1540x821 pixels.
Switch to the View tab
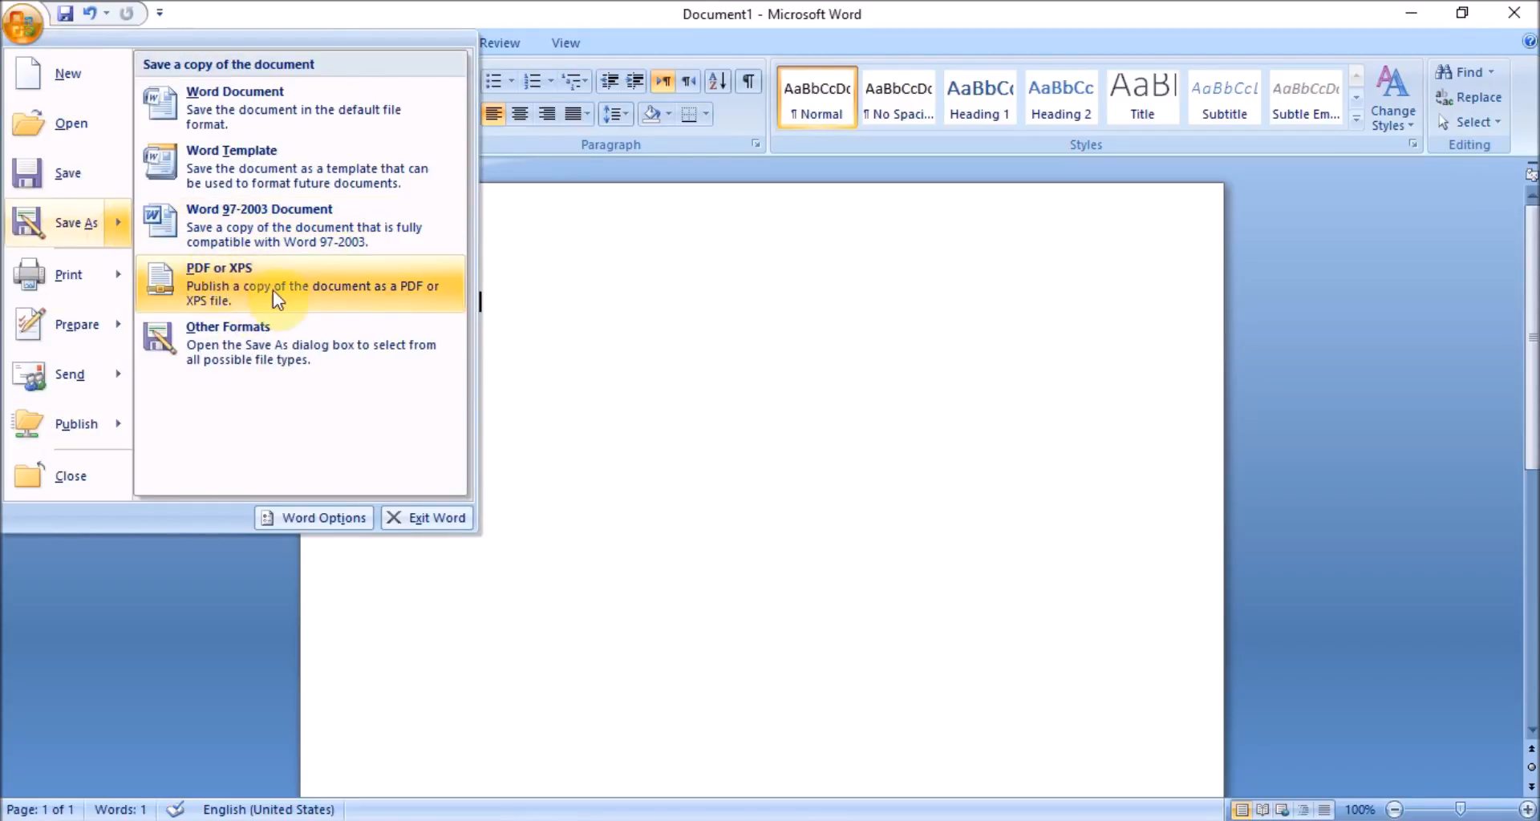[x=565, y=43]
